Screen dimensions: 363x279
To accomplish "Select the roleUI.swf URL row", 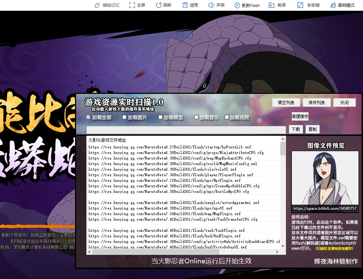I will [184, 169].
